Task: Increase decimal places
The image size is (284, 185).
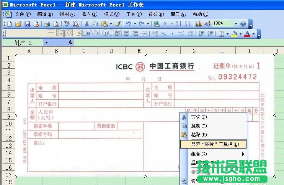Action: 181,34
